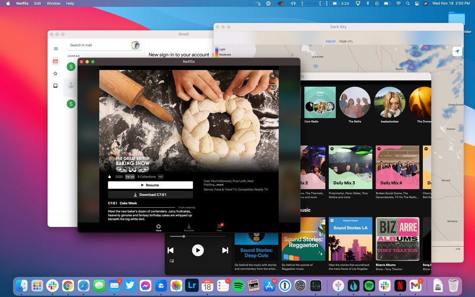Image resolution: width=475 pixels, height=297 pixels.
Task: Skip to previous track in Spotify
Action: tap(171, 250)
